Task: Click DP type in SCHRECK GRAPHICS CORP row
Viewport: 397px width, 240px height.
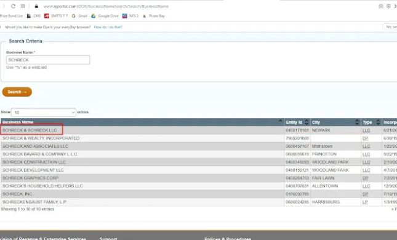Action: click(366, 178)
